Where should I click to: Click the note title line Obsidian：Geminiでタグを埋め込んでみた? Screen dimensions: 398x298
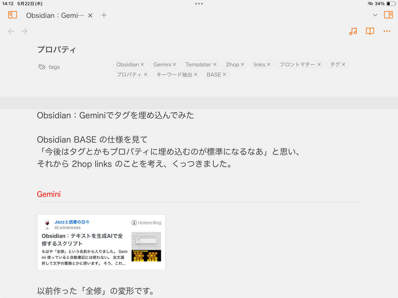pyautogui.click(x=115, y=115)
